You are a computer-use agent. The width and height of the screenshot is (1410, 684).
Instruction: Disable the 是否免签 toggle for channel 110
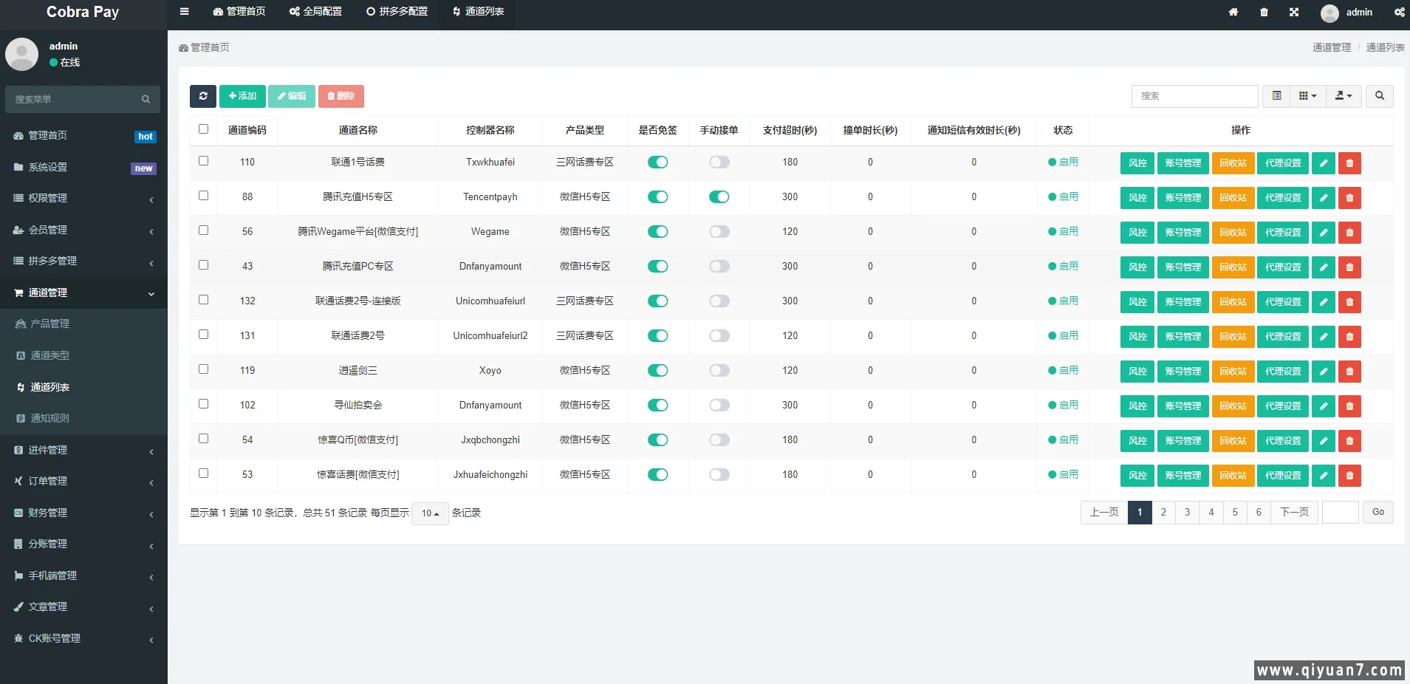click(658, 162)
